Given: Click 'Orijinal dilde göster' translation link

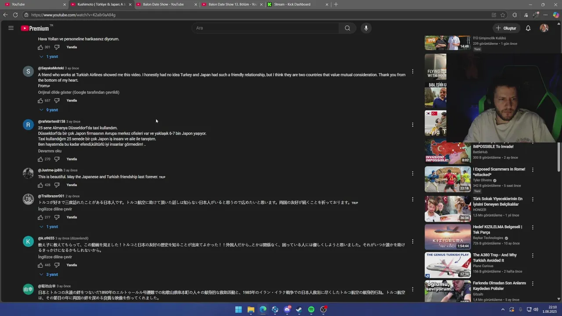Looking at the screenshot, I should [x=79, y=93].
